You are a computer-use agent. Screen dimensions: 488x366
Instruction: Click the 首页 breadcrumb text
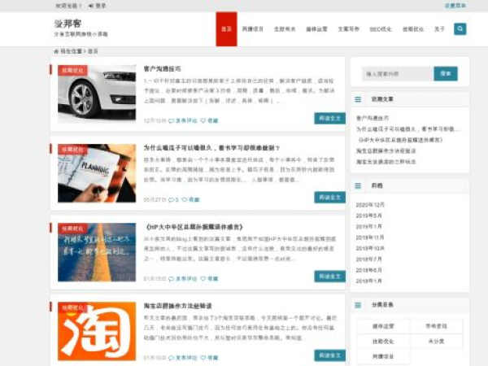pyautogui.click(x=93, y=51)
